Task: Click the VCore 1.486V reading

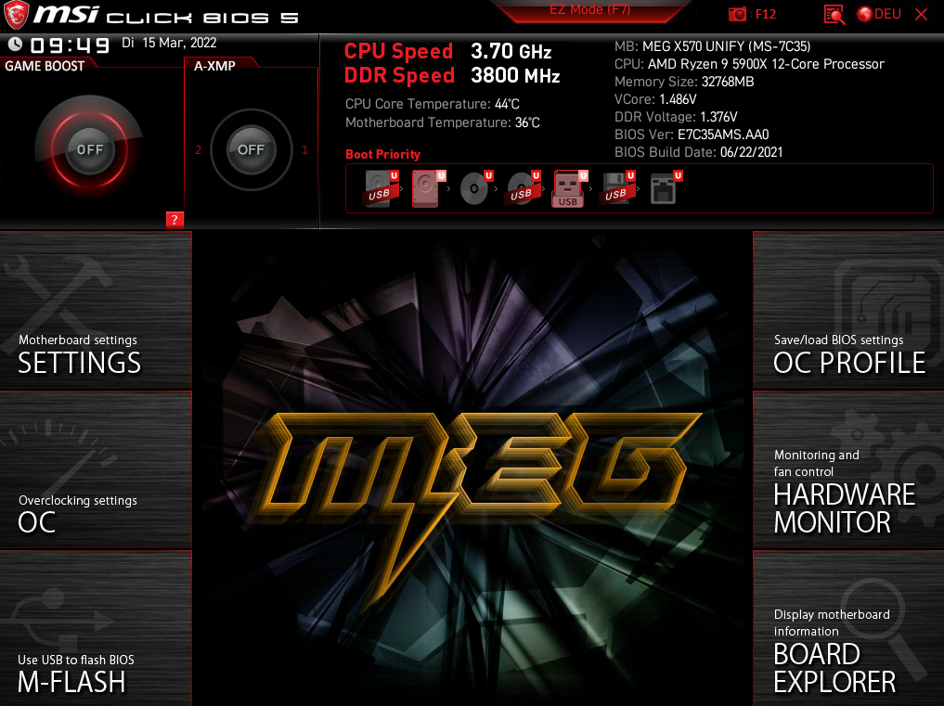Action: 655,99
